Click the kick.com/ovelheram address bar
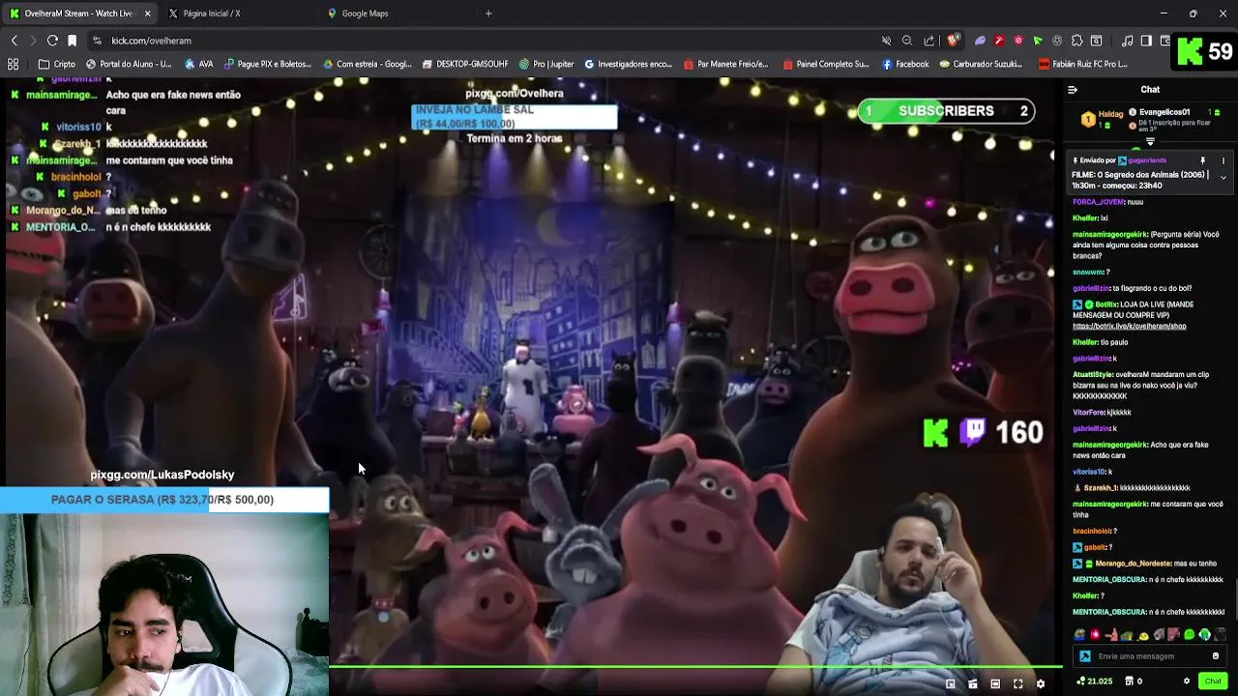This screenshot has height=696, width=1238. [x=484, y=41]
